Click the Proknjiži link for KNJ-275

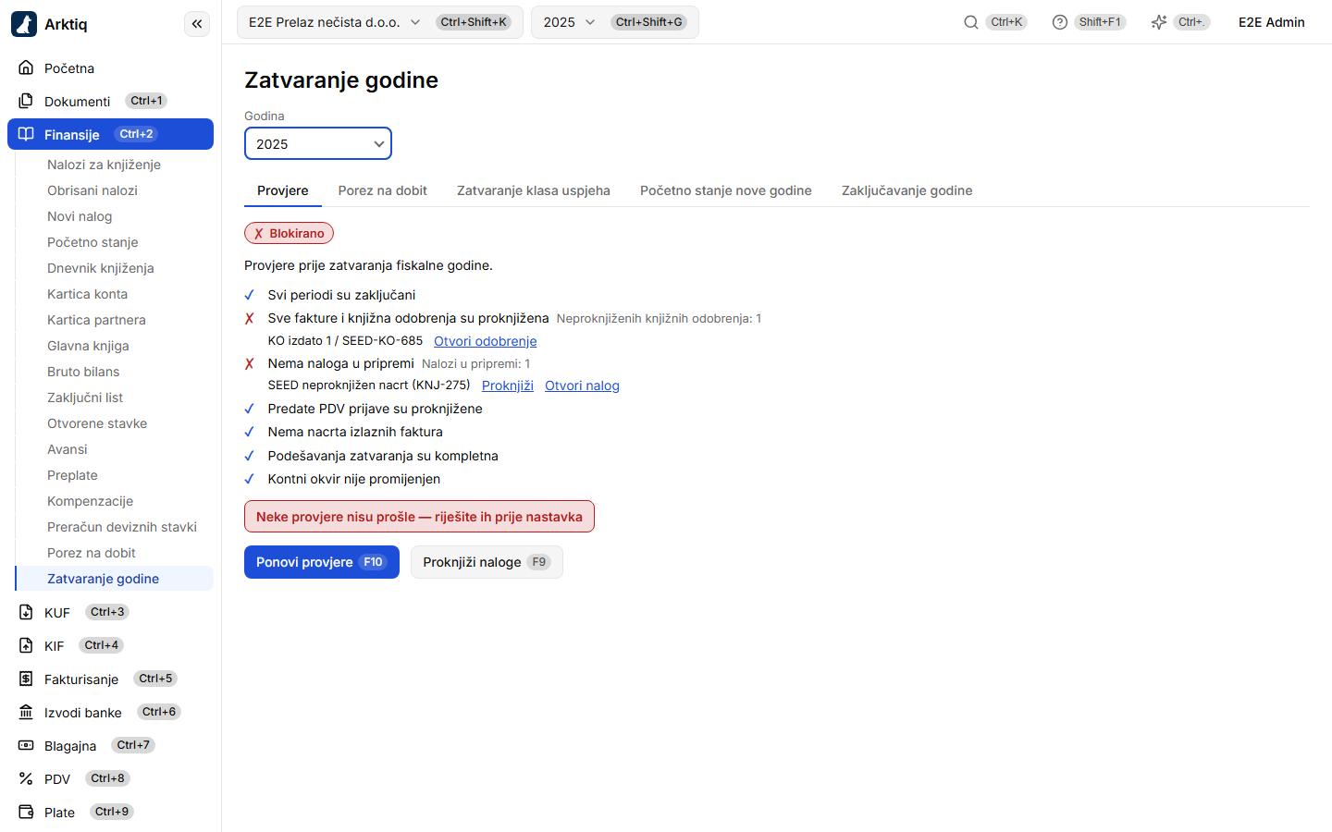tap(508, 385)
